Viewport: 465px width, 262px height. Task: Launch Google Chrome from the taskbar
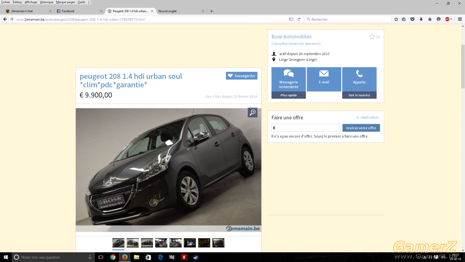(x=113, y=257)
